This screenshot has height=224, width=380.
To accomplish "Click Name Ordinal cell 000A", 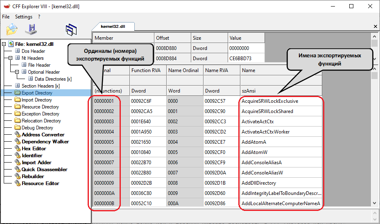I will click(185, 203).
